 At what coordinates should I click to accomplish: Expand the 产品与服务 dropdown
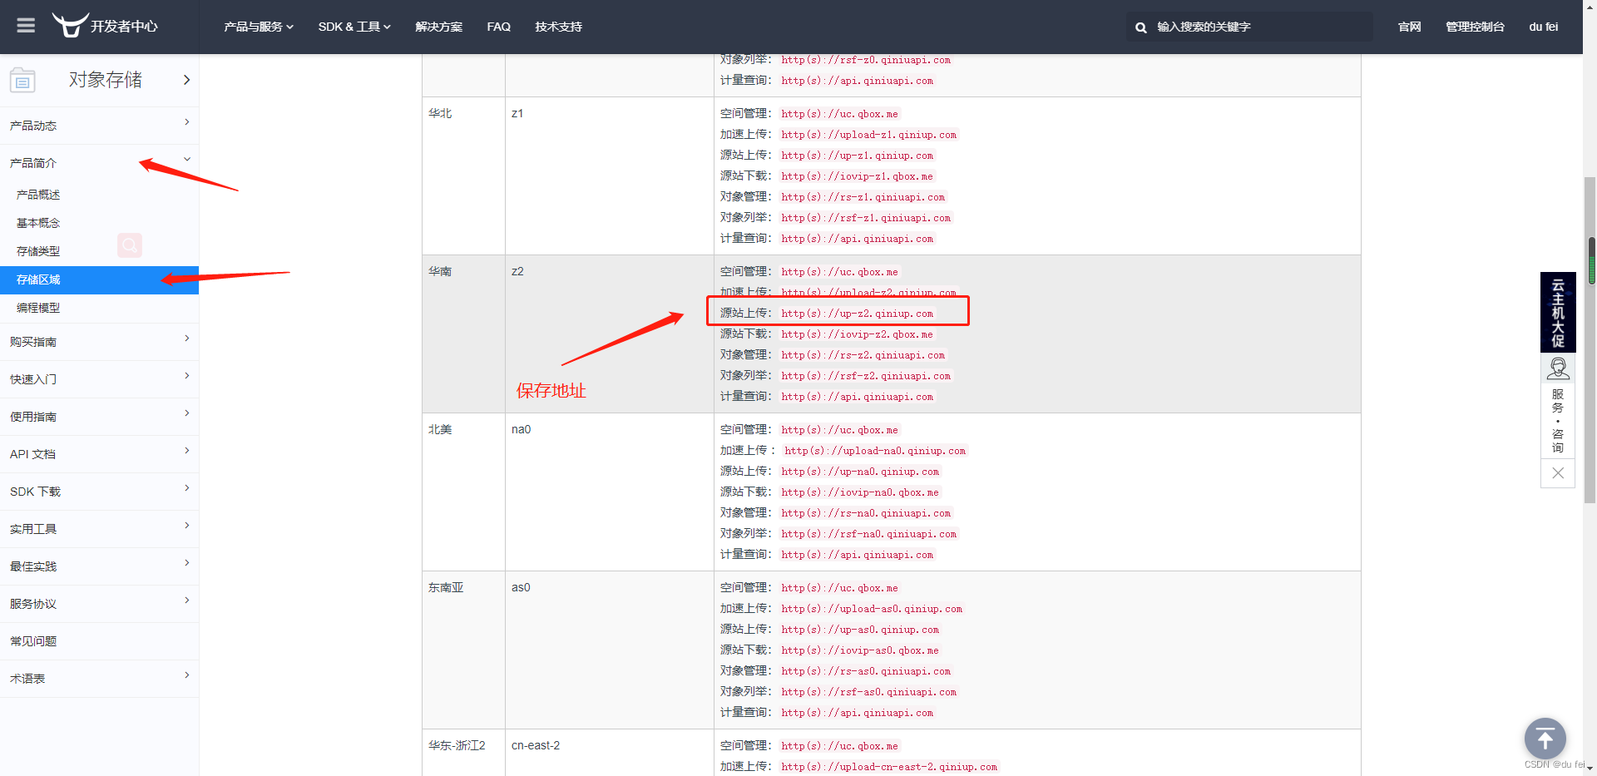pos(259,27)
